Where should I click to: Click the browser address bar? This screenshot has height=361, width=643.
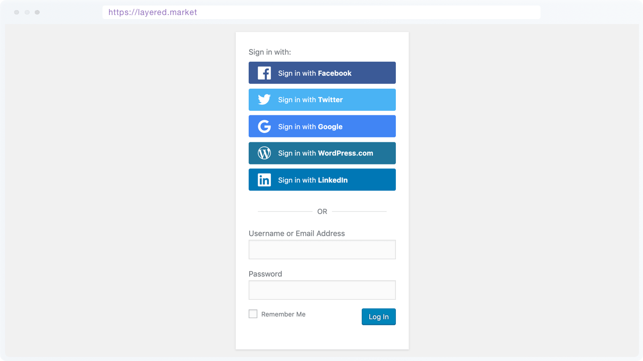[321, 12]
